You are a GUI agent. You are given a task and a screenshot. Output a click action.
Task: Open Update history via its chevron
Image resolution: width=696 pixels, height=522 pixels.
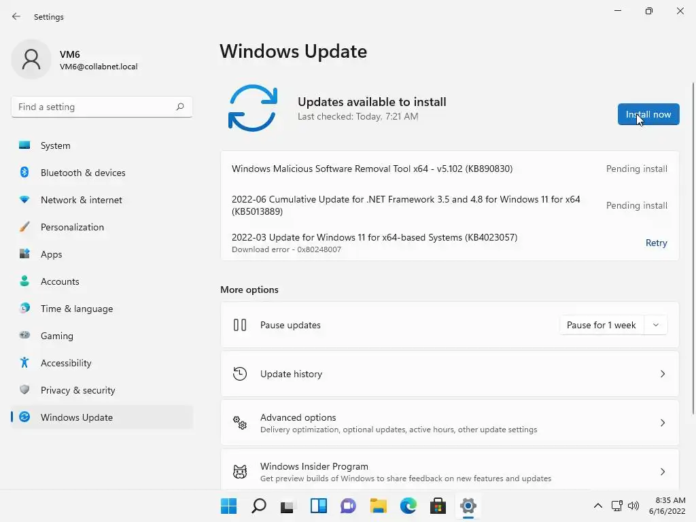point(662,374)
